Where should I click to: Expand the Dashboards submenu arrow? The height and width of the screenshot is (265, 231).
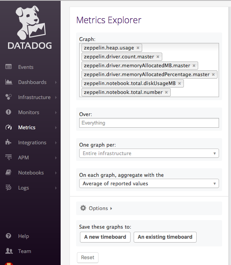coord(56,82)
